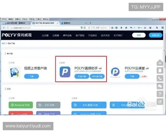Click the QQ penguin side icon
This screenshot has height=133, width=166.
pyautogui.click(x=160, y=70)
